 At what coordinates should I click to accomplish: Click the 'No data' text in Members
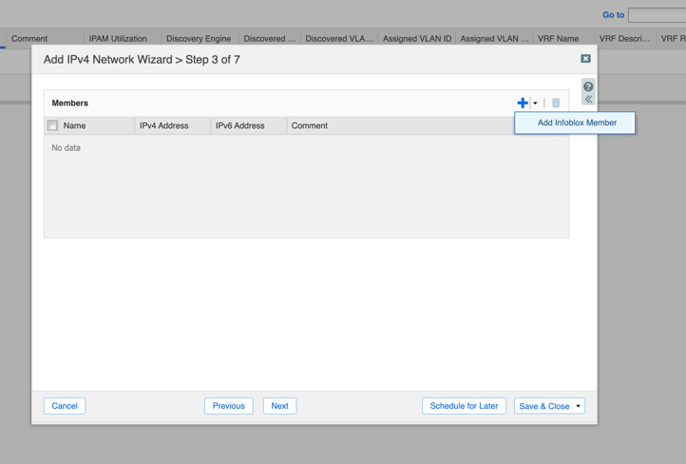pyautogui.click(x=67, y=148)
